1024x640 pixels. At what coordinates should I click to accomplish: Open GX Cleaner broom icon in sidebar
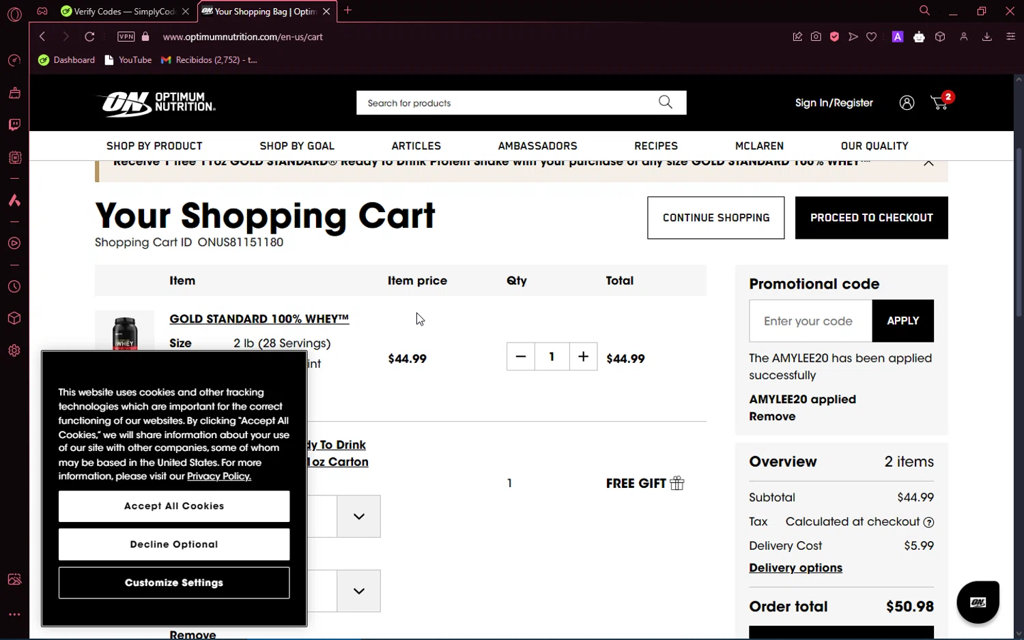pyautogui.click(x=14, y=93)
